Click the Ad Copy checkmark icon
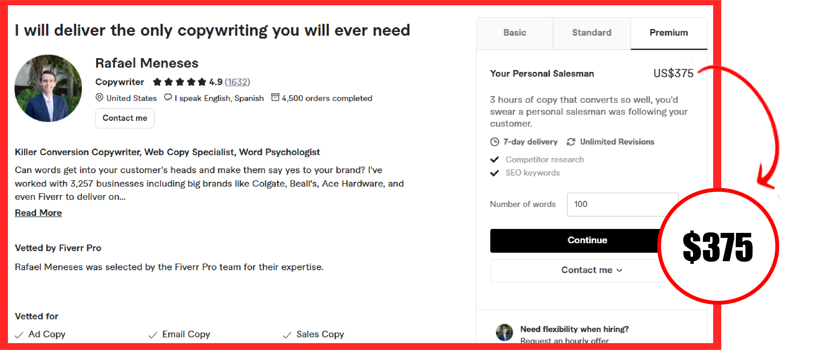 click(19, 335)
